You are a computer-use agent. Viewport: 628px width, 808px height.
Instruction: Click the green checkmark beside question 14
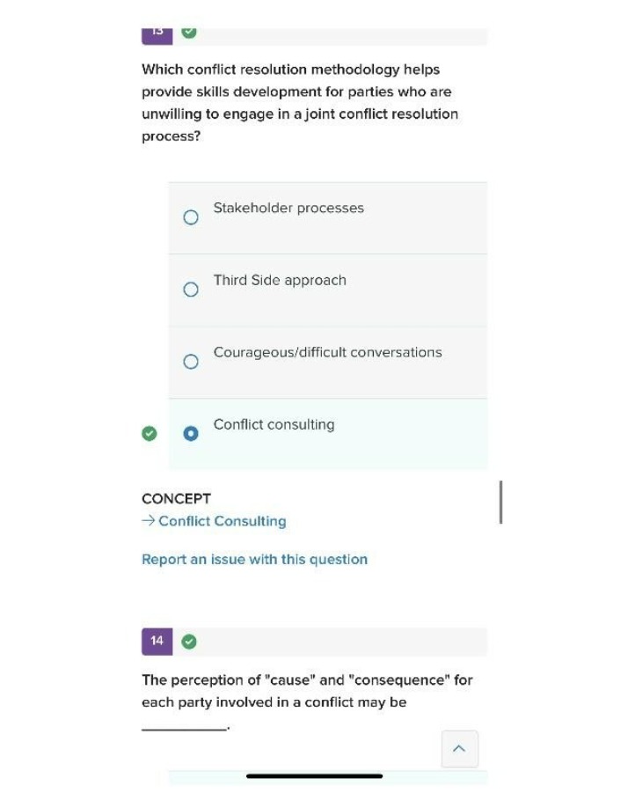[189, 642]
